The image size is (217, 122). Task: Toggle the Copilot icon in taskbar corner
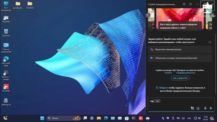tap(212, 118)
